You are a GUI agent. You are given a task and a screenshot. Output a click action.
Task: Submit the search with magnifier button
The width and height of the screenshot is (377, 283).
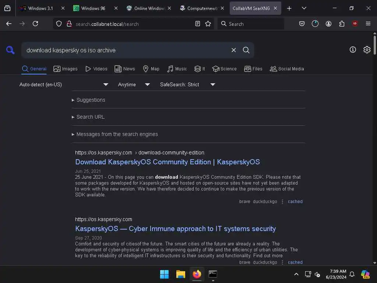[x=246, y=50]
